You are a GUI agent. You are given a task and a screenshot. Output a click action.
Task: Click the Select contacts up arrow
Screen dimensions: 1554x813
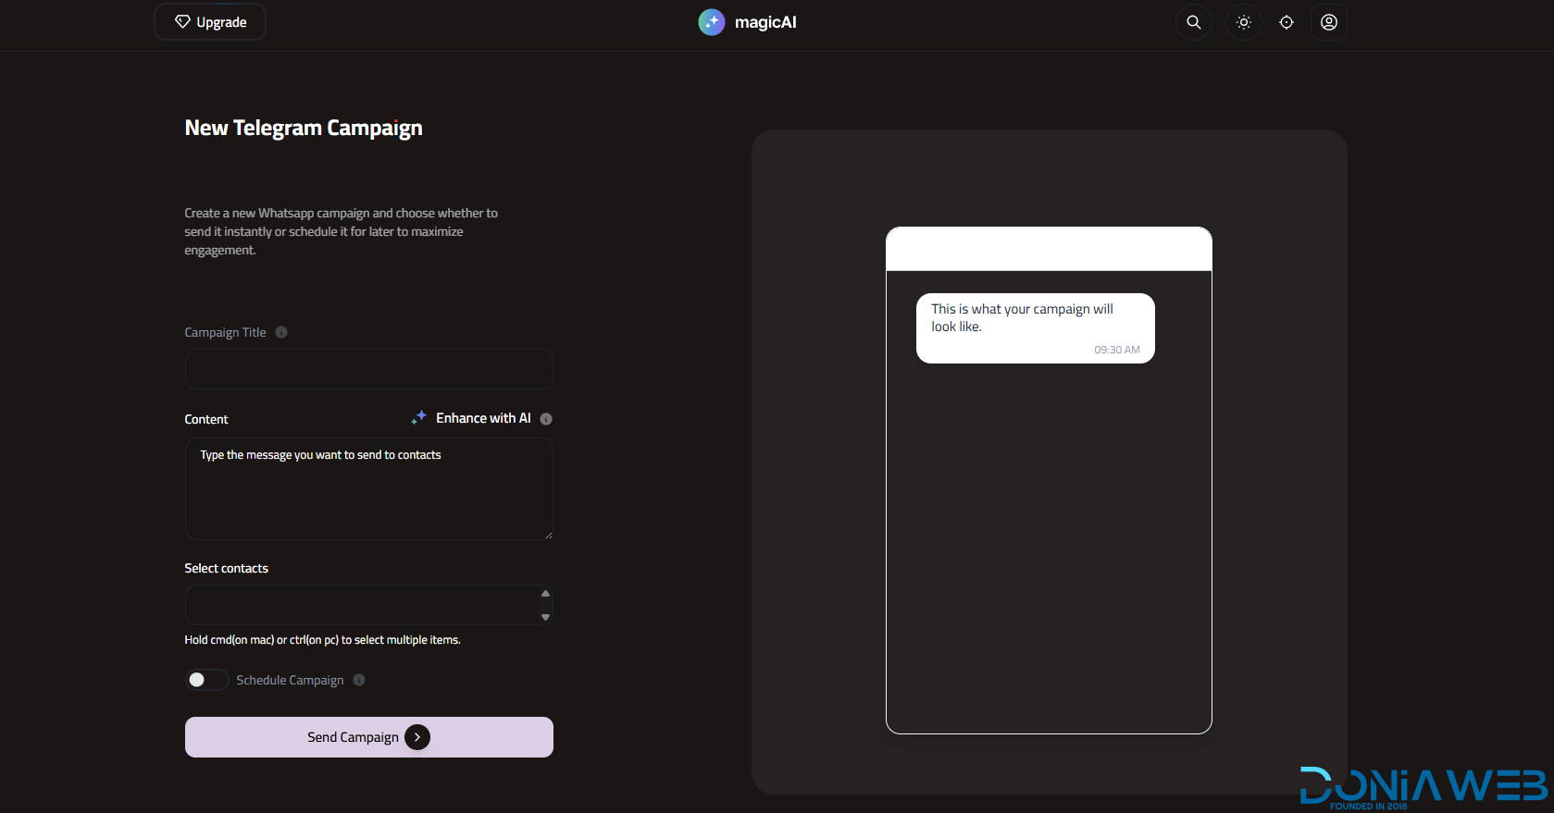point(545,594)
